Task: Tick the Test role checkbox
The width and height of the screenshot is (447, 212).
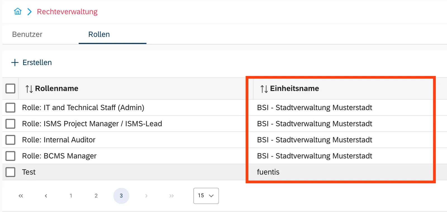Action: (10, 172)
